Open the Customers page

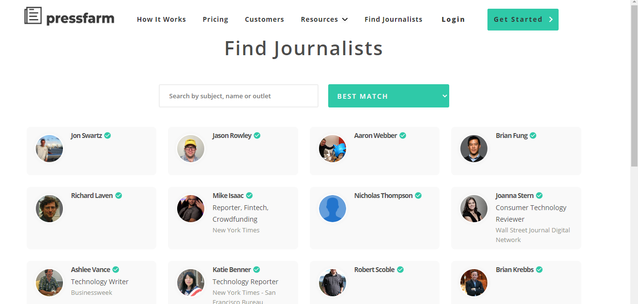coord(264,19)
